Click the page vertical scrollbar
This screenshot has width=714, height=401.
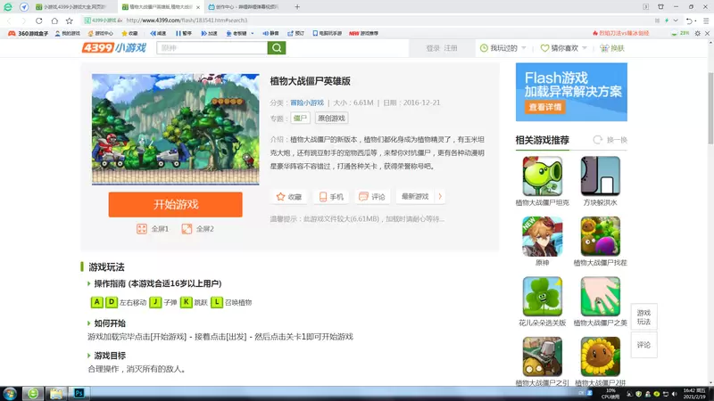click(x=710, y=108)
